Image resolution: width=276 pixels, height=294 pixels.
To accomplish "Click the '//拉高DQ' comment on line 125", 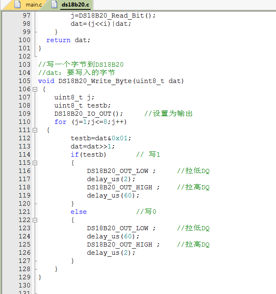I will coord(193,244).
